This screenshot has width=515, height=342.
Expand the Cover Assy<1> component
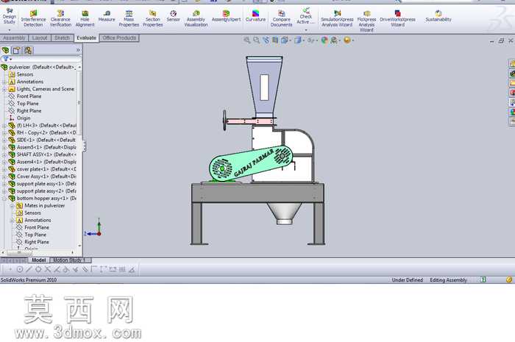[4, 177]
